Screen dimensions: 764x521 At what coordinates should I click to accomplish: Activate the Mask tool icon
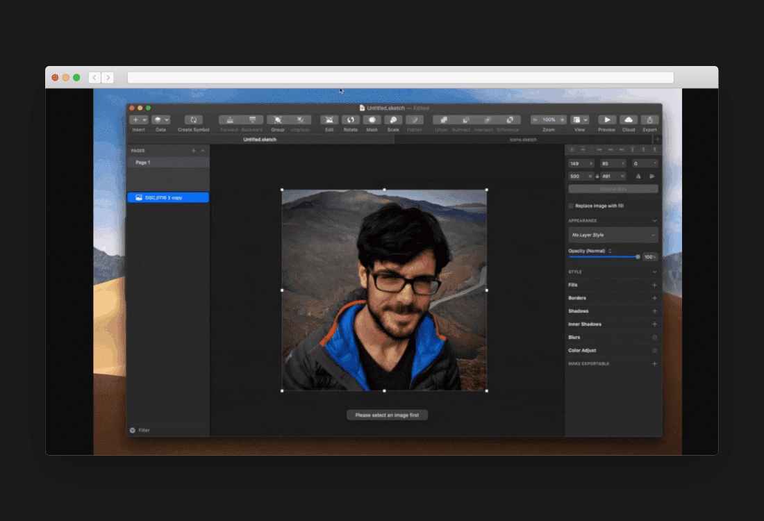(372, 119)
